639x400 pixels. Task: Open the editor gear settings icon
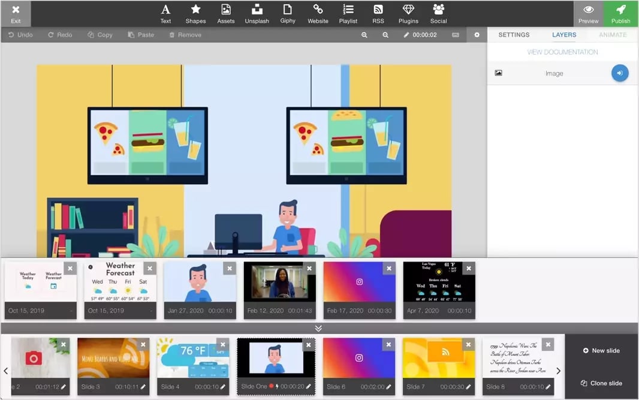[x=477, y=35]
